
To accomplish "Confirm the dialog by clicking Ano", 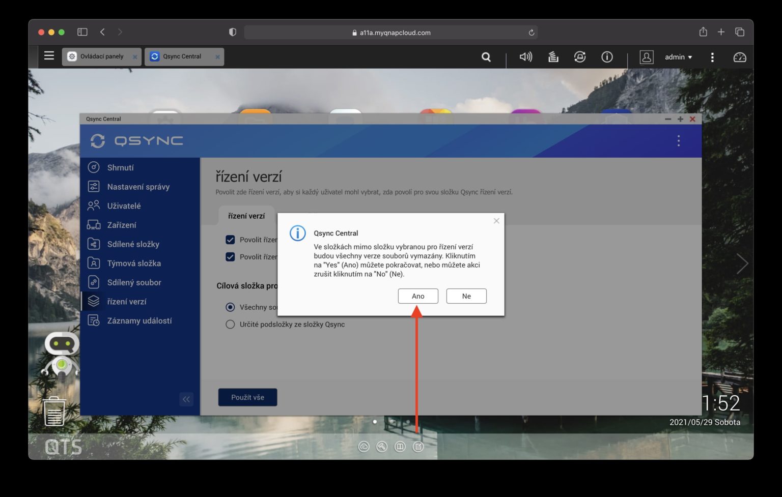I will tap(417, 296).
